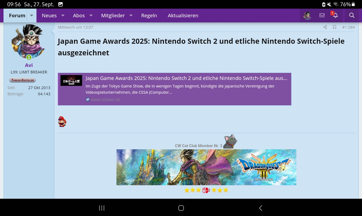Viewport: 362px width, 216px height.
Task: Expand the Neues dropdown arrow
Action: click(x=63, y=15)
